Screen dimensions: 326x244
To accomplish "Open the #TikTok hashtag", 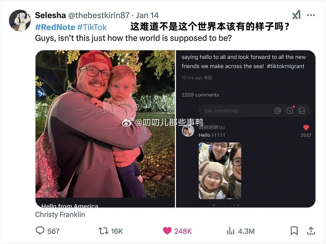I will pyautogui.click(x=92, y=27).
